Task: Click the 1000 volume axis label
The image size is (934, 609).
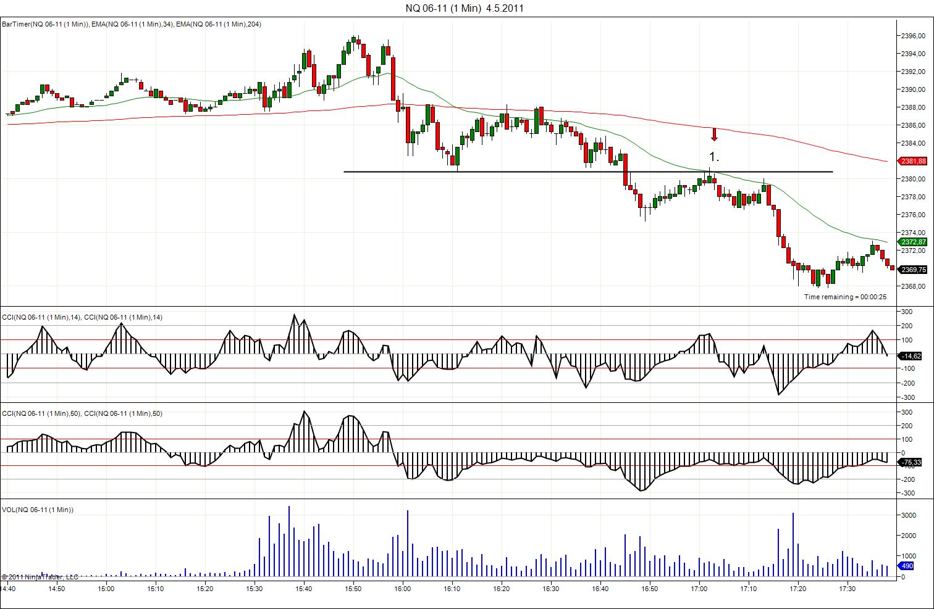Action: tap(909, 557)
